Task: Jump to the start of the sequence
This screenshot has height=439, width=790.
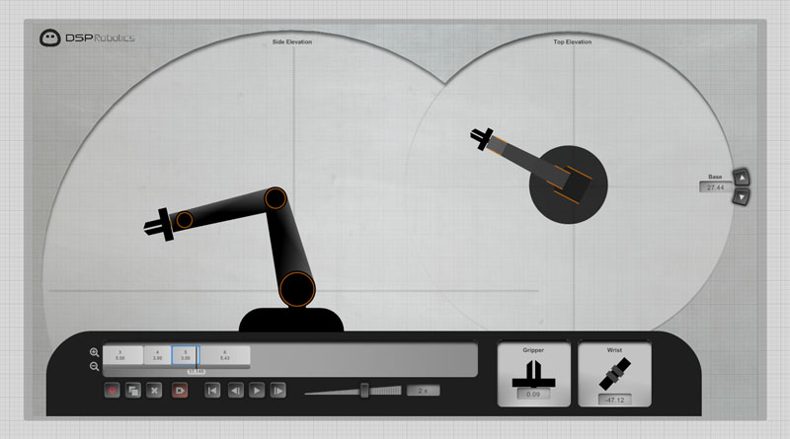Action: pyautogui.click(x=212, y=391)
